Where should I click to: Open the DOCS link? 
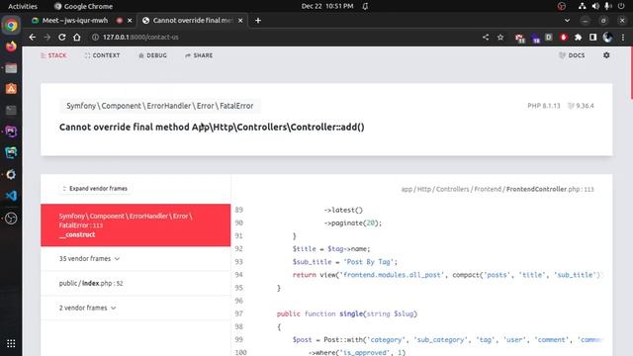(572, 55)
